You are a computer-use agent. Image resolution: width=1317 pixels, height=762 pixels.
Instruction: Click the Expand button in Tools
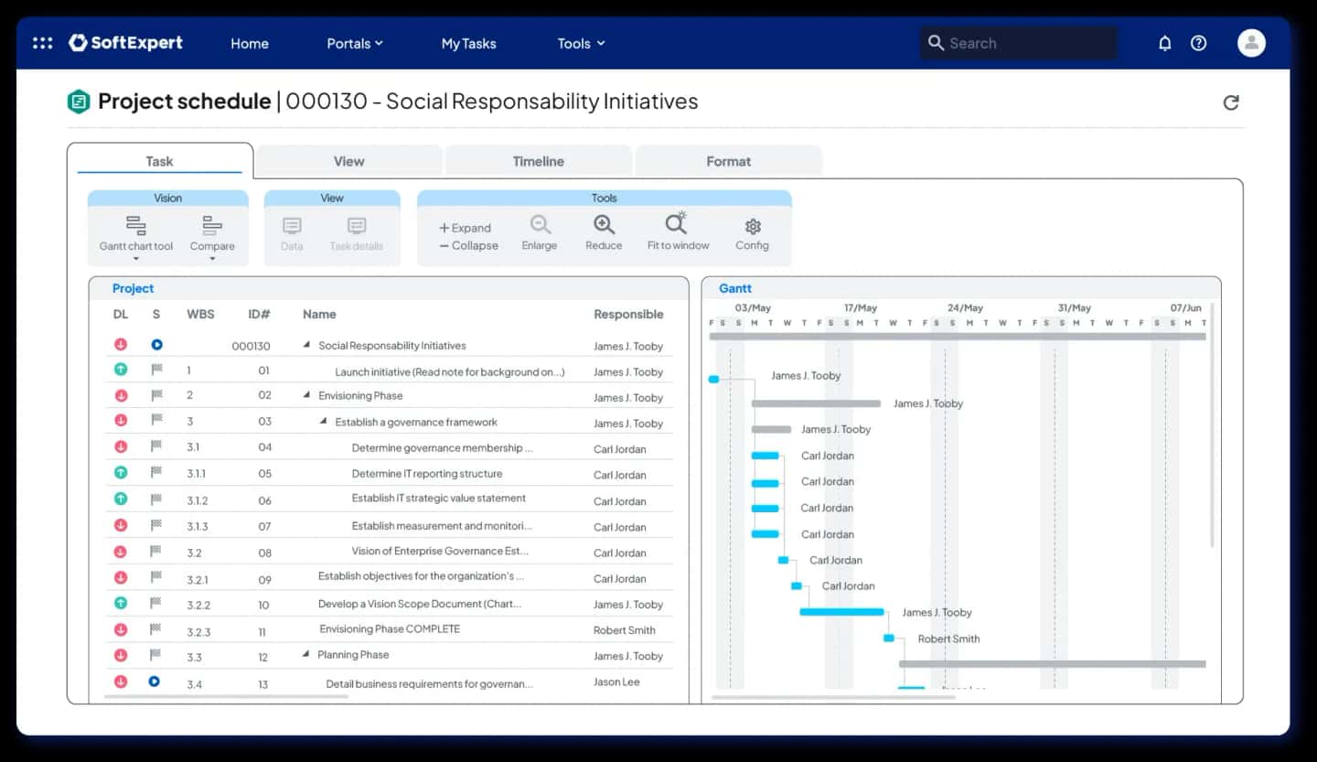tap(465, 228)
